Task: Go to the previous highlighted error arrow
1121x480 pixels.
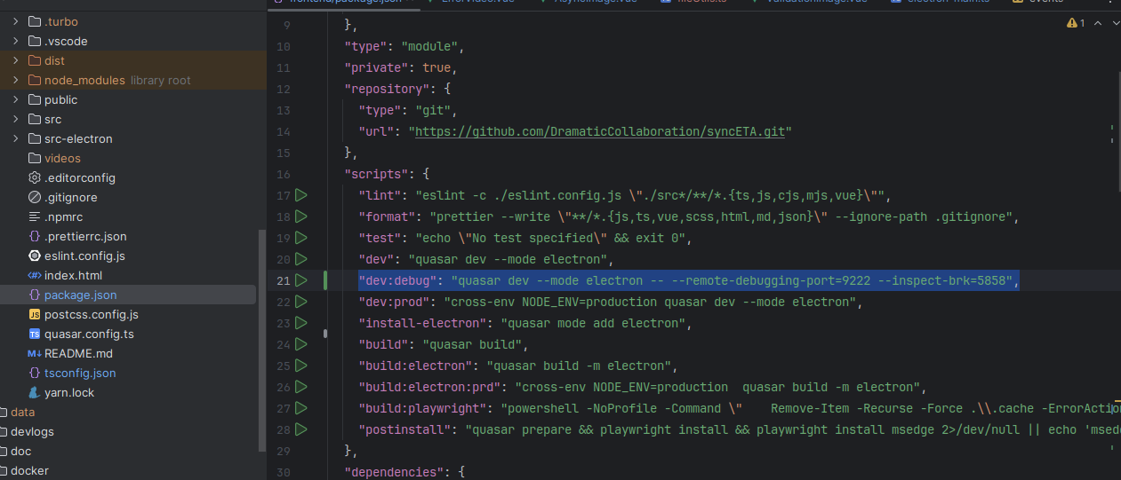Action: pyautogui.click(x=1098, y=24)
